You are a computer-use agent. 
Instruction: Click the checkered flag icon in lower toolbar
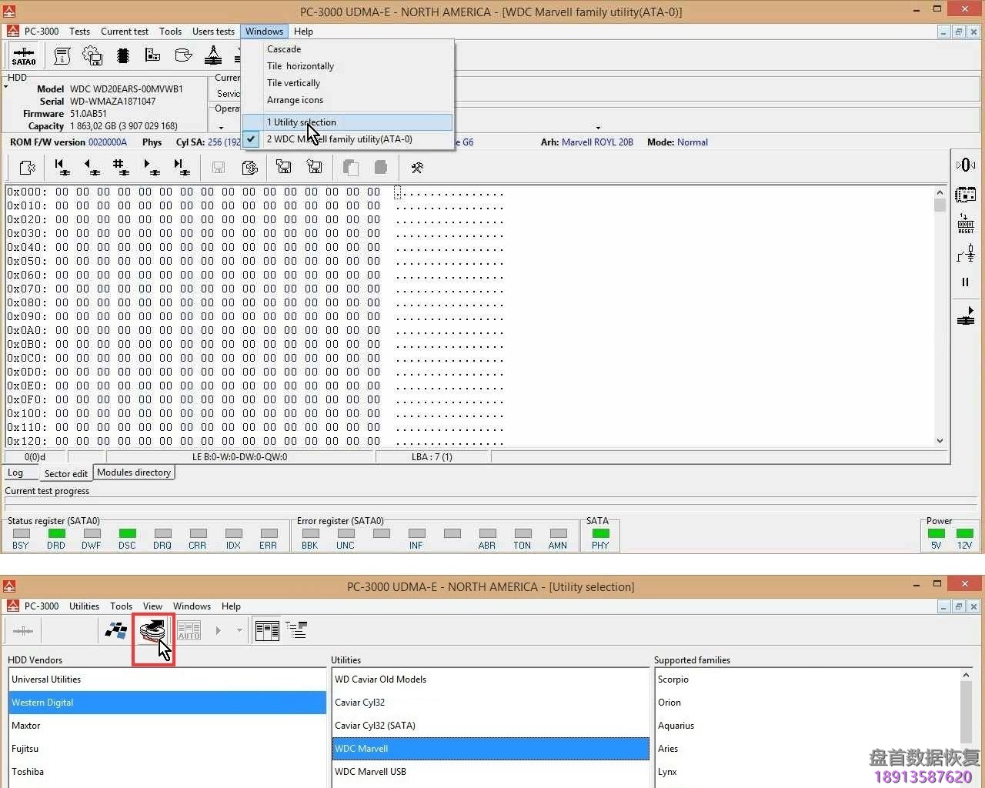click(116, 631)
